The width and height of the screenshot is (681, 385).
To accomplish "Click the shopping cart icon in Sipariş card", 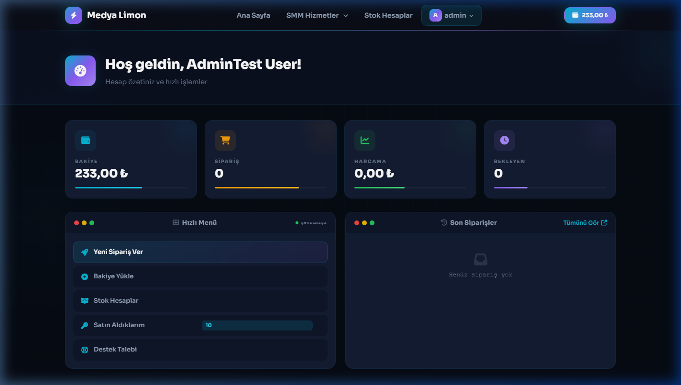I will coord(225,140).
